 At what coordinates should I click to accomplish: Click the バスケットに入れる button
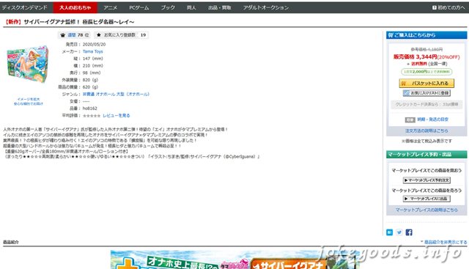coord(426,83)
